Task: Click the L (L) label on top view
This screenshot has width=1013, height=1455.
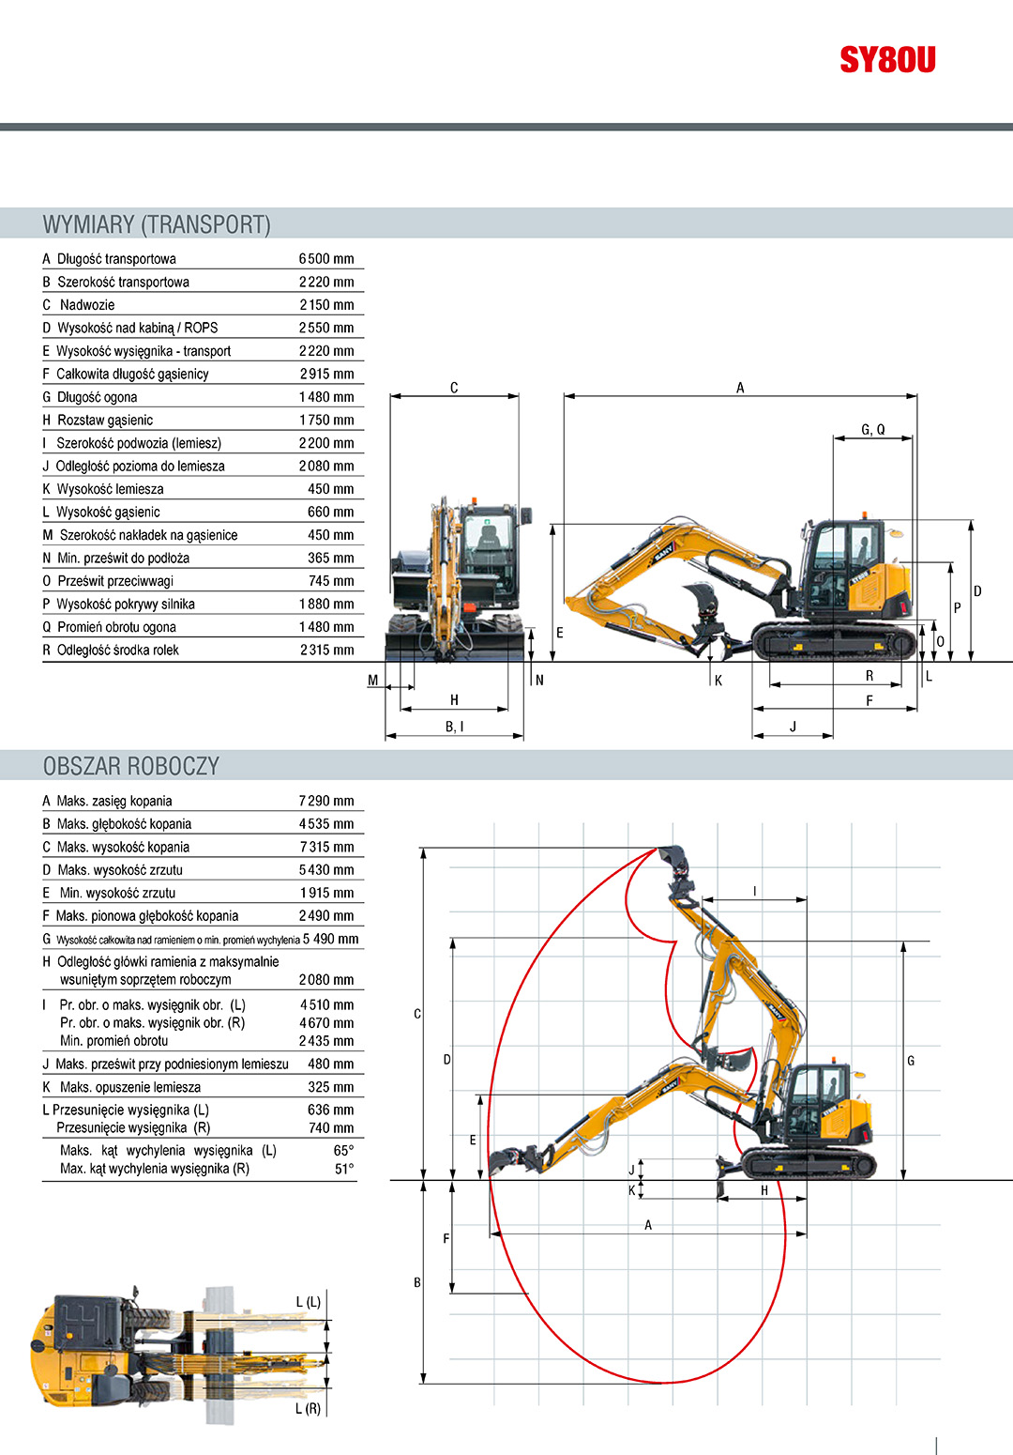Action: coord(309,1302)
